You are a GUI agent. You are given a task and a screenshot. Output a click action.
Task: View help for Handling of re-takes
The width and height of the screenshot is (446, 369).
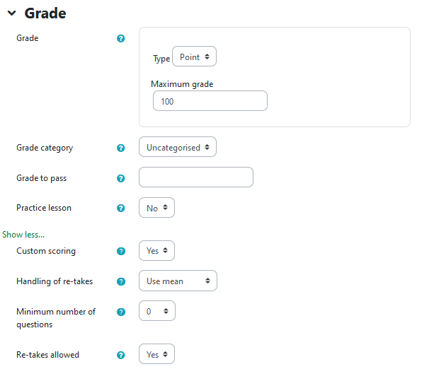120,281
